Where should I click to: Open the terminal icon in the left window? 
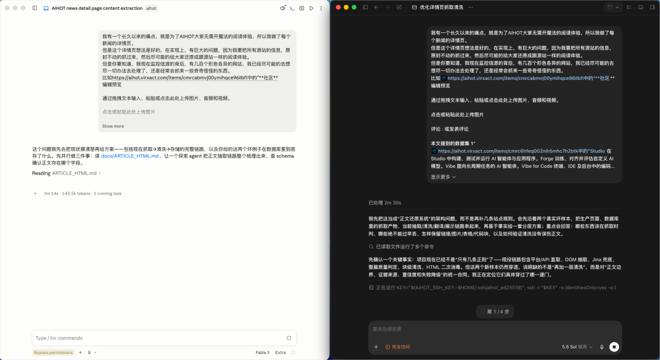pyautogui.click(x=292, y=8)
